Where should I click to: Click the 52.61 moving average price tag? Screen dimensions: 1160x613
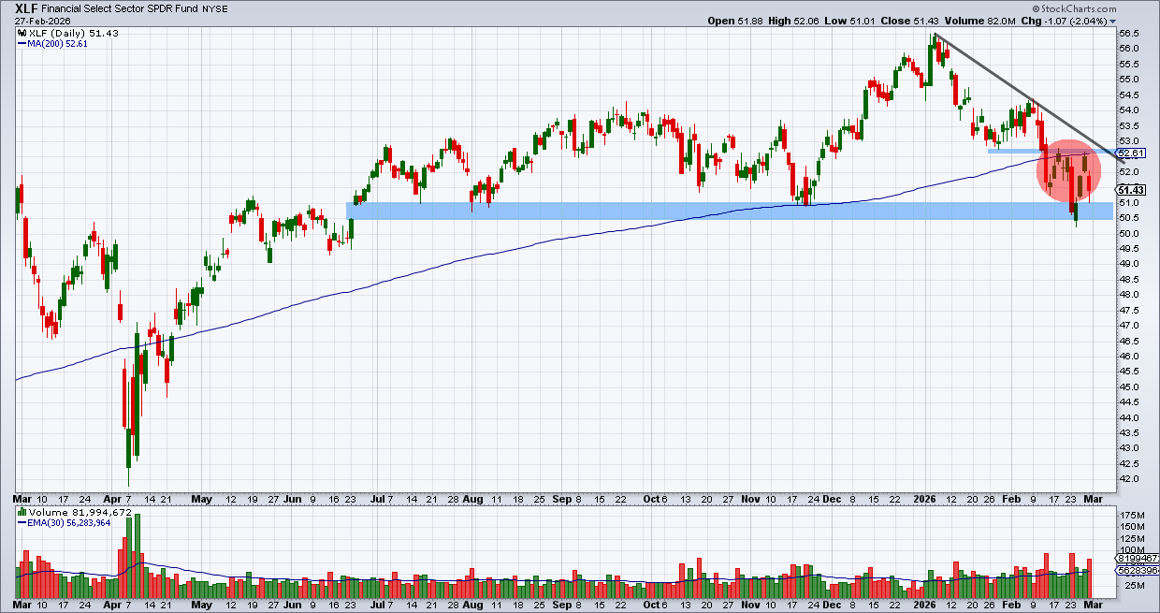(x=1132, y=153)
